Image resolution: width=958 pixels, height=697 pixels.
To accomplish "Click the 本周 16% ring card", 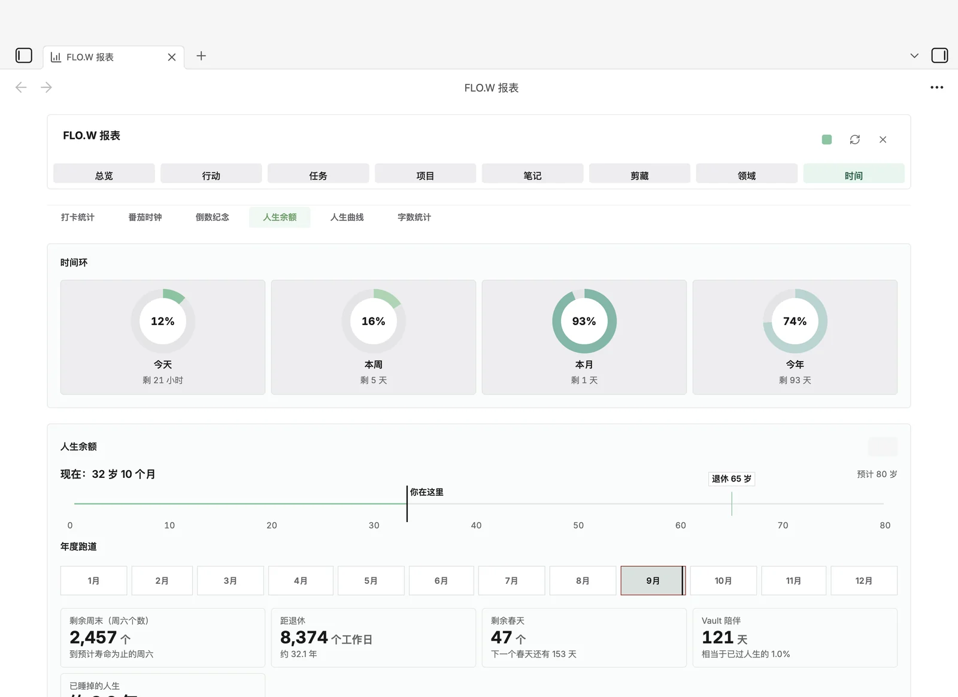I will click(374, 337).
